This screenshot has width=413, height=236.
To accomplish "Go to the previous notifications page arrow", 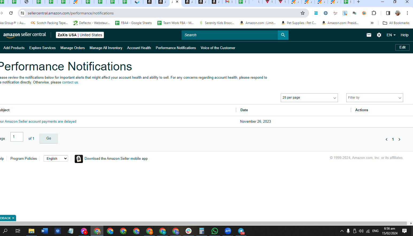I will 387,139.
